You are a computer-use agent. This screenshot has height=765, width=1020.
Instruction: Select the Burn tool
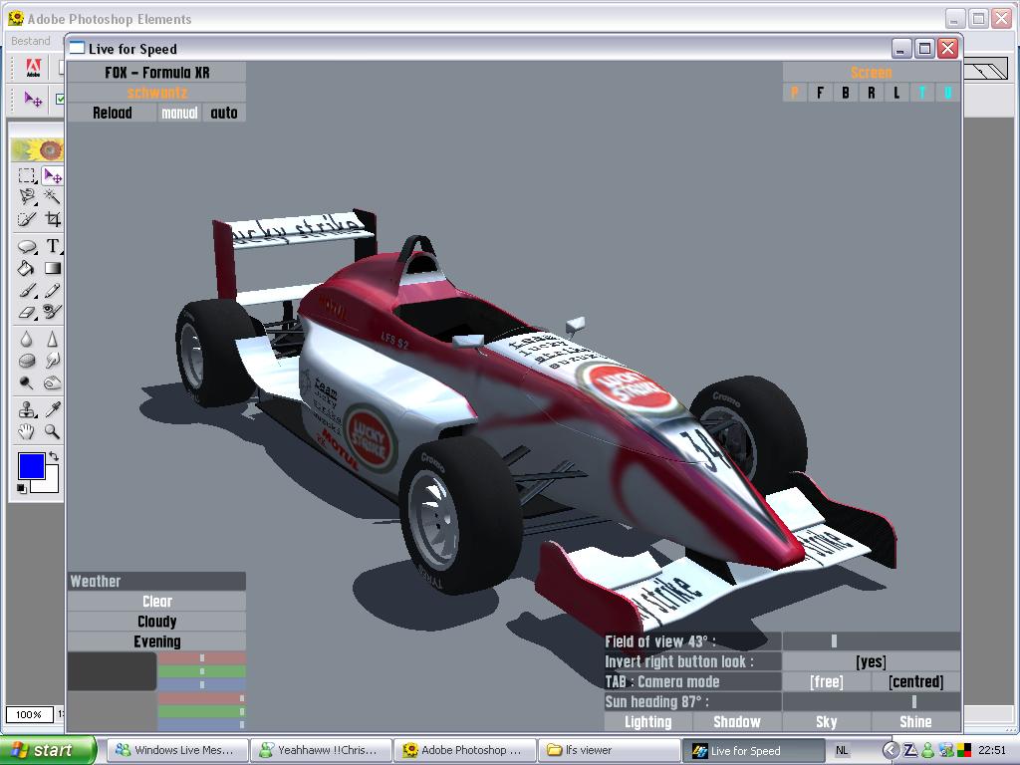52,382
